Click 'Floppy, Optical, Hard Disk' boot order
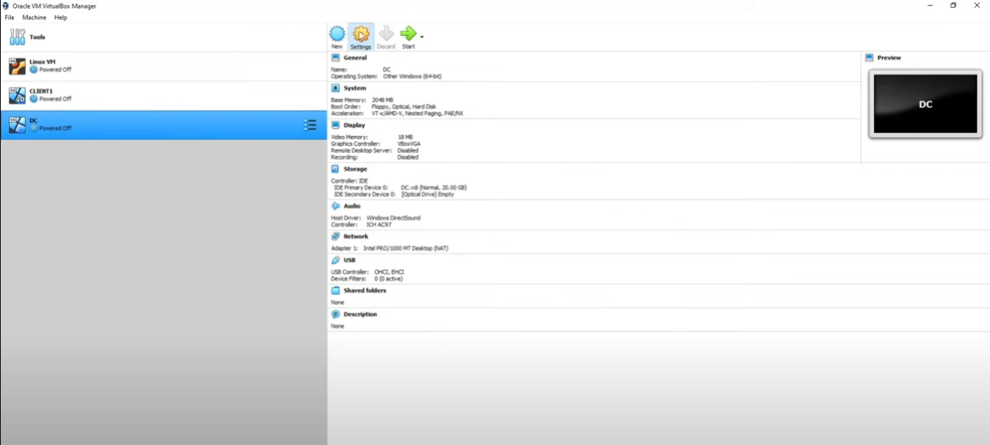 (404, 107)
